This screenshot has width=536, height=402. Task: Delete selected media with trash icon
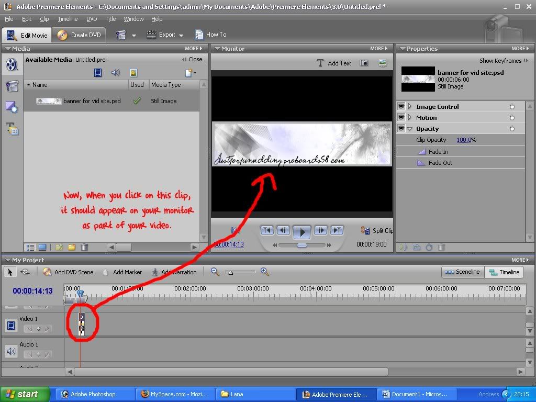tap(84, 247)
